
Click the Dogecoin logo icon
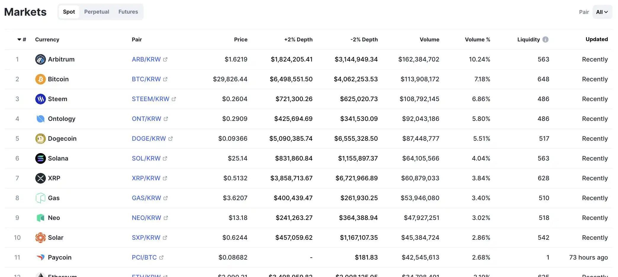(40, 139)
